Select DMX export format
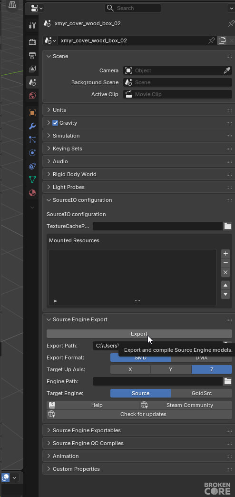Viewport: 235px width, 497px height. pos(201,358)
